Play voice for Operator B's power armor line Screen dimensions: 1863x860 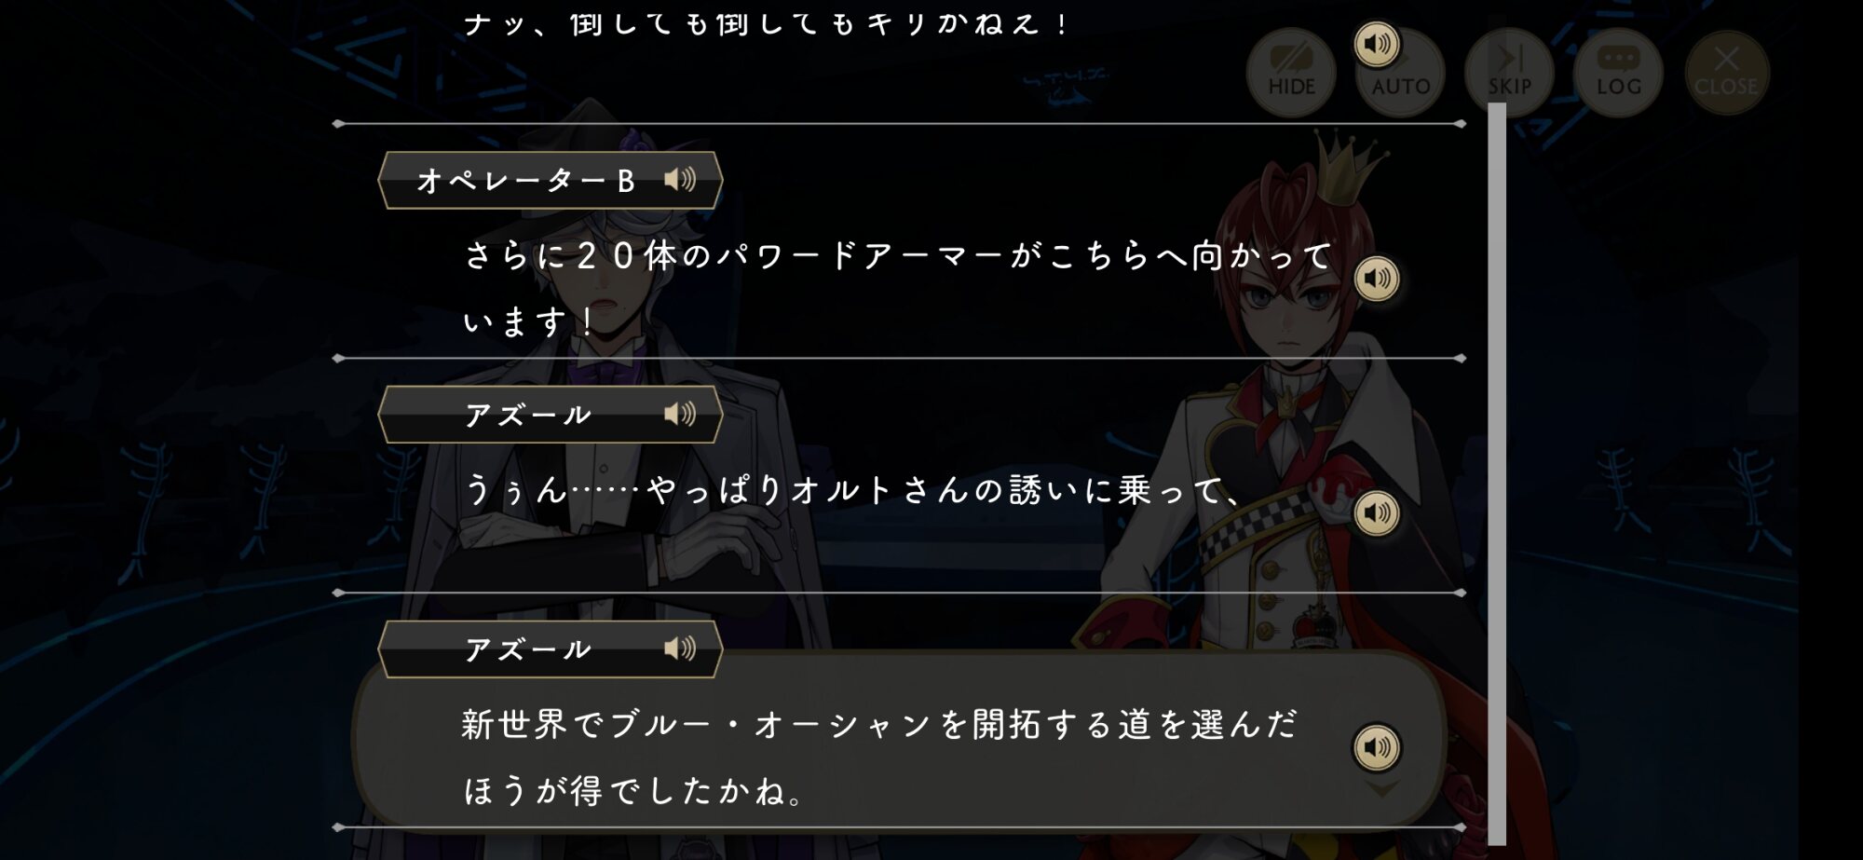click(x=1376, y=278)
